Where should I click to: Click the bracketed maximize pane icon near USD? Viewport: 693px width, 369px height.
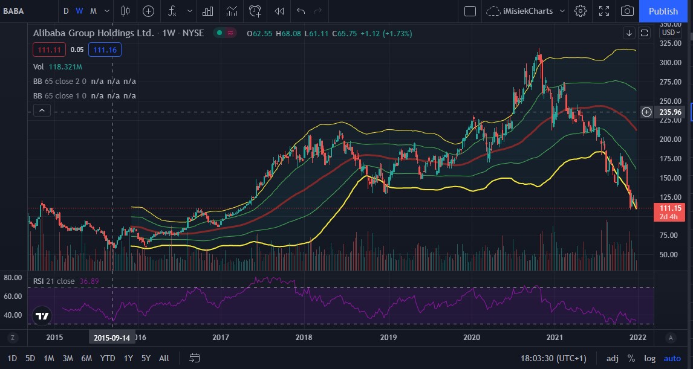pyautogui.click(x=645, y=33)
